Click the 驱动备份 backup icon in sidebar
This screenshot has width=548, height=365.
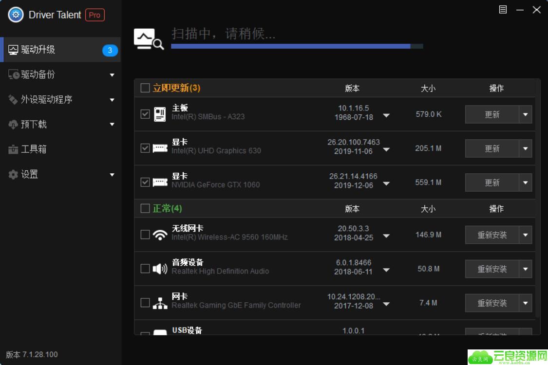[13, 74]
